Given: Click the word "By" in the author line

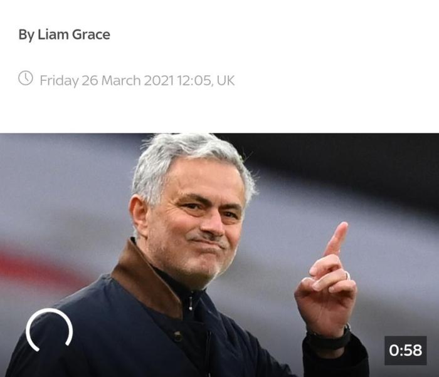Looking at the screenshot, I should (26, 35).
